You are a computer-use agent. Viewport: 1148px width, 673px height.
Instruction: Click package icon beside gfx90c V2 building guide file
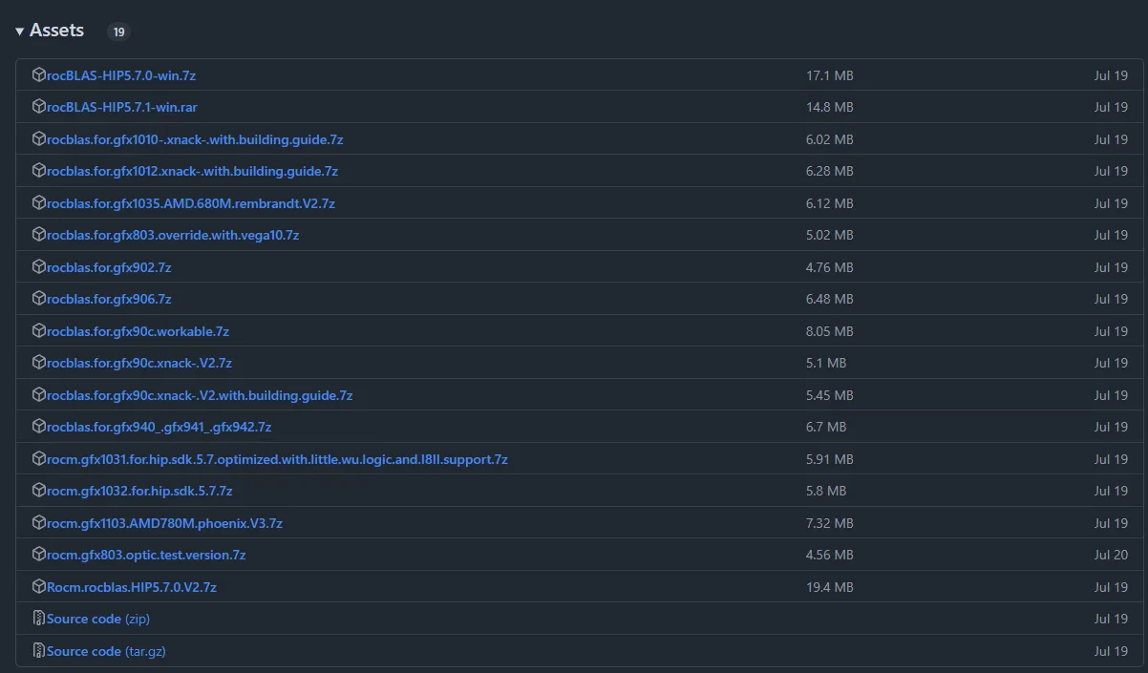coord(39,394)
